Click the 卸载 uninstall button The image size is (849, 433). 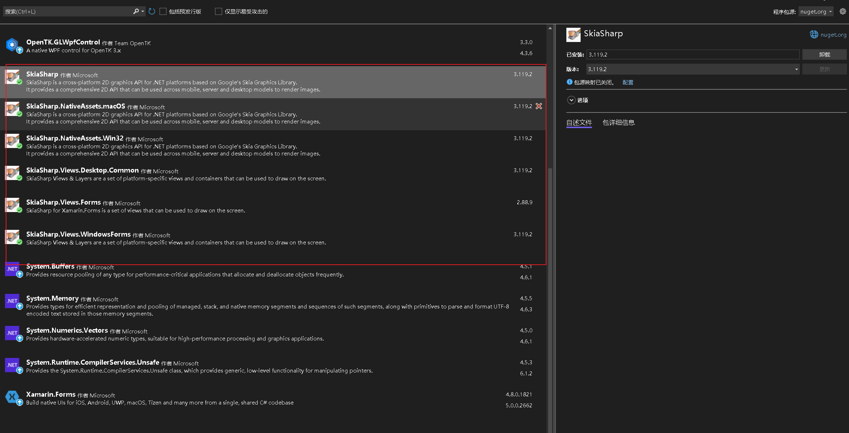pos(824,54)
